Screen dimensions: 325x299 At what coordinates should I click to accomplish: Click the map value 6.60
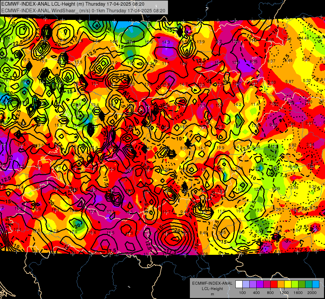(x=272, y=82)
